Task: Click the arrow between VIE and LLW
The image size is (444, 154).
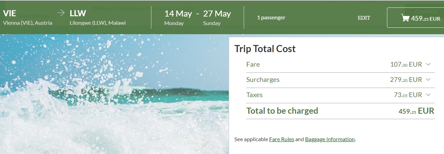Action: pos(61,13)
